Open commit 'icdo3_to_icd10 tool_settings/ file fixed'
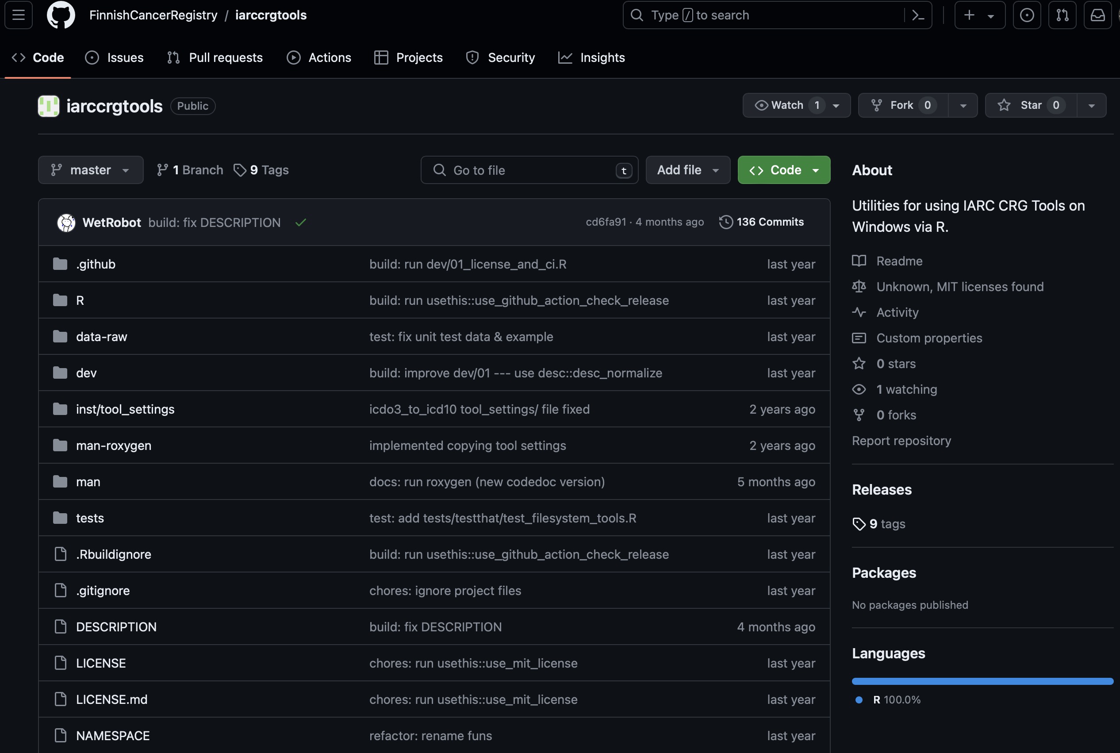This screenshot has width=1120, height=753. tap(479, 409)
